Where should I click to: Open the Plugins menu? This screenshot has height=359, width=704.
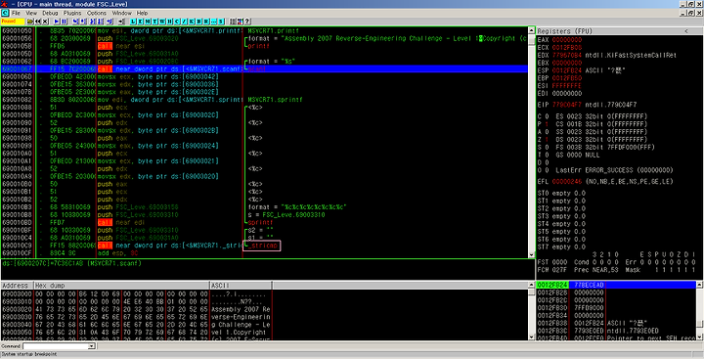tap(72, 13)
